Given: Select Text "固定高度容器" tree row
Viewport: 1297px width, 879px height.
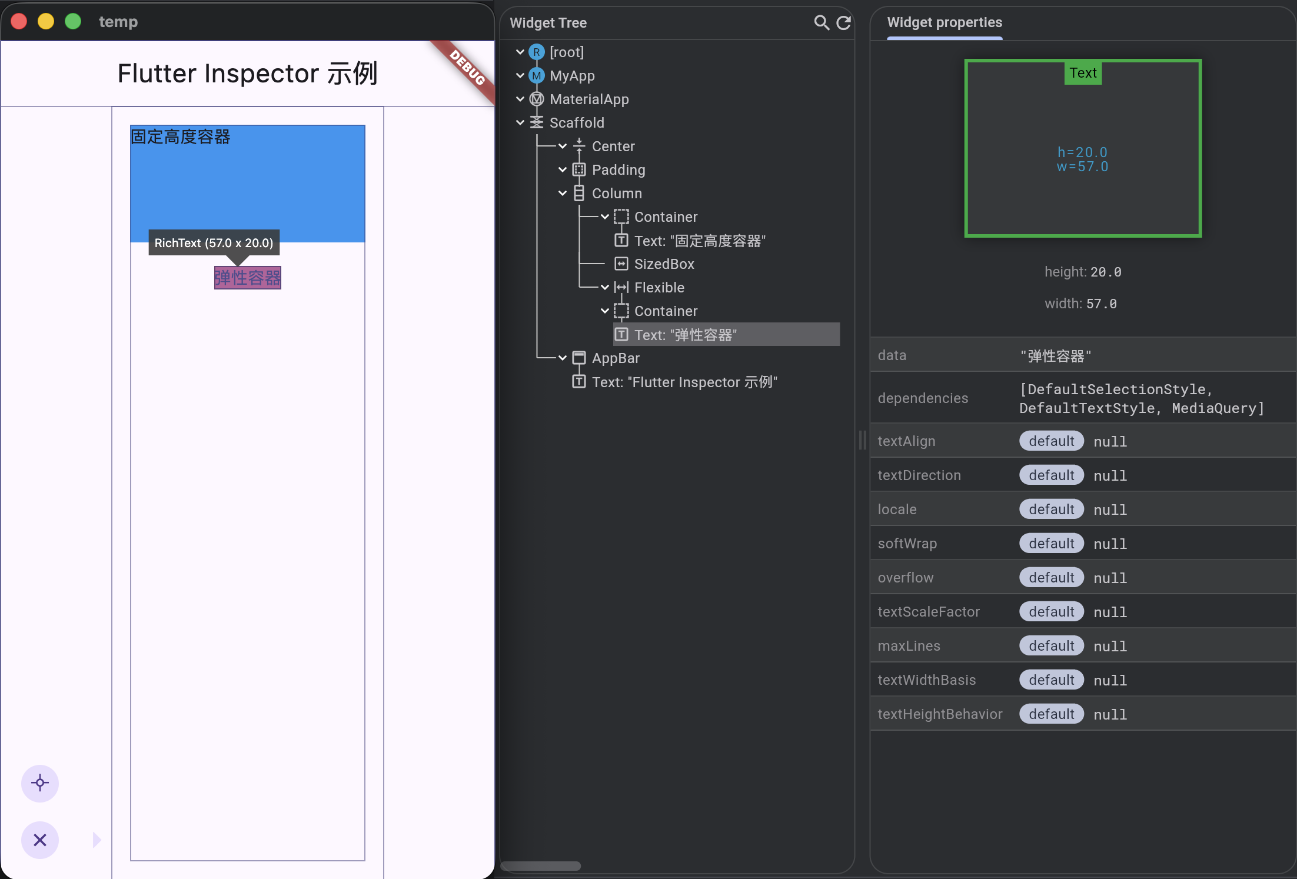Looking at the screenshot, I should 700,241.
